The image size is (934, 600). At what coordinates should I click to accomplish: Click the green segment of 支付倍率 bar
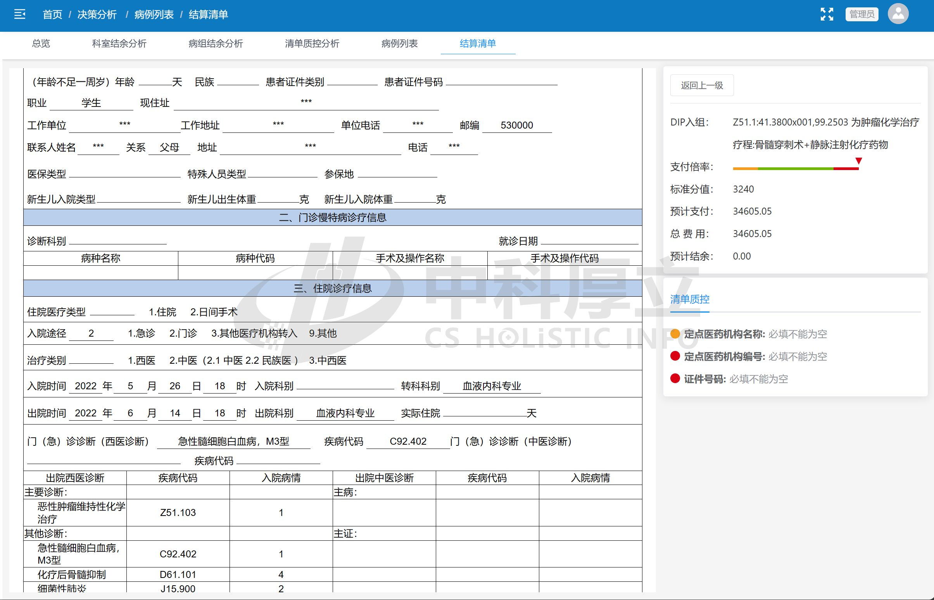click(x=796, y=169)
